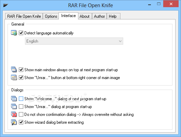Click label "Show "Welcome..." dialog at next program start-up"
Image resolution: width=181 pixels, height=137 pixels.
point(65,99)
